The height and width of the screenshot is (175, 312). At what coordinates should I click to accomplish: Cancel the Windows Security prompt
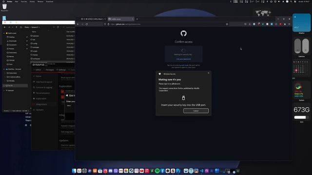pos(196,111)
